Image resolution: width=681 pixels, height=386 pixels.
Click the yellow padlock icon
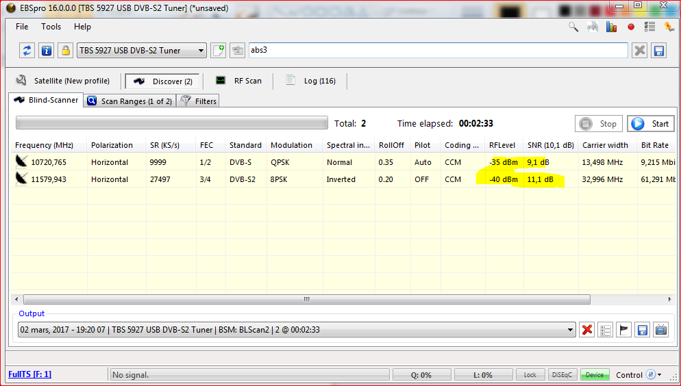[65, 51]
